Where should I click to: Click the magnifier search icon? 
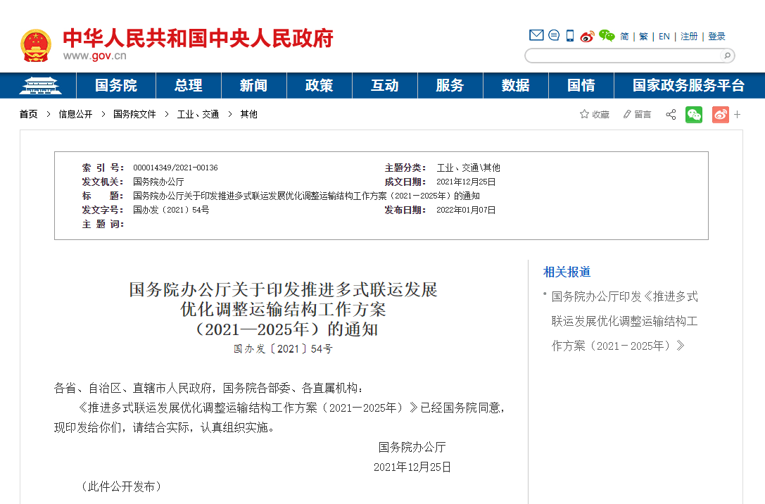click(x=726, y=56)
